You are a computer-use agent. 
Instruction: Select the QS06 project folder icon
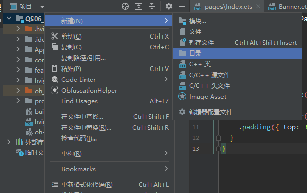point(20,19)
